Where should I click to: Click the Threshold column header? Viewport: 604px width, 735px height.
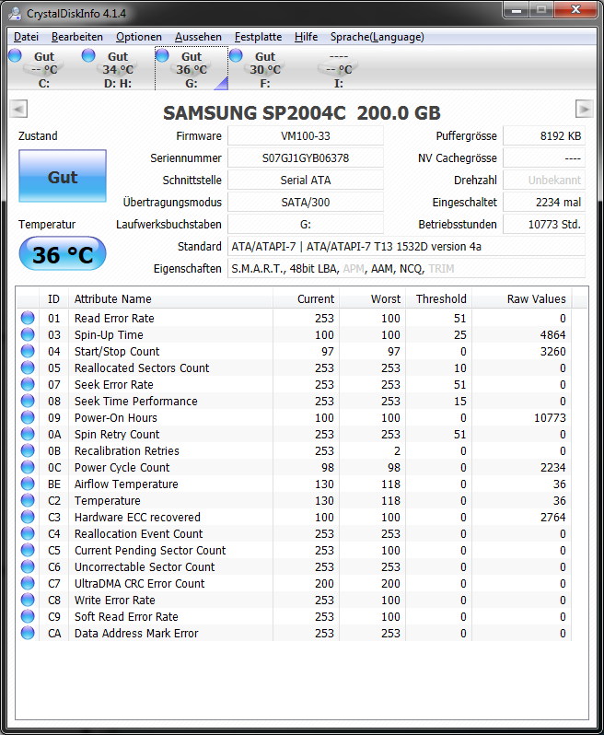point(439,299)
